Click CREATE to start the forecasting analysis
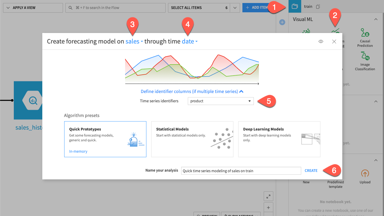384x216 pixels. coord(311,170)
